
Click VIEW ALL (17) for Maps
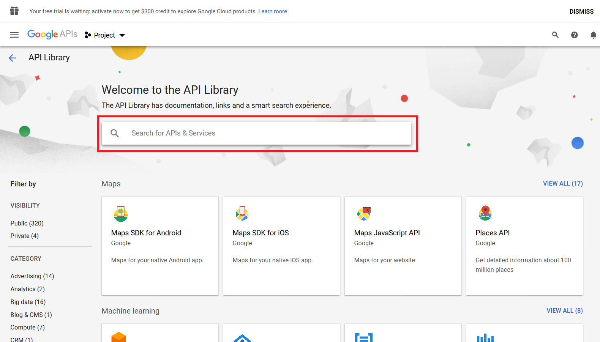[562, 183]
